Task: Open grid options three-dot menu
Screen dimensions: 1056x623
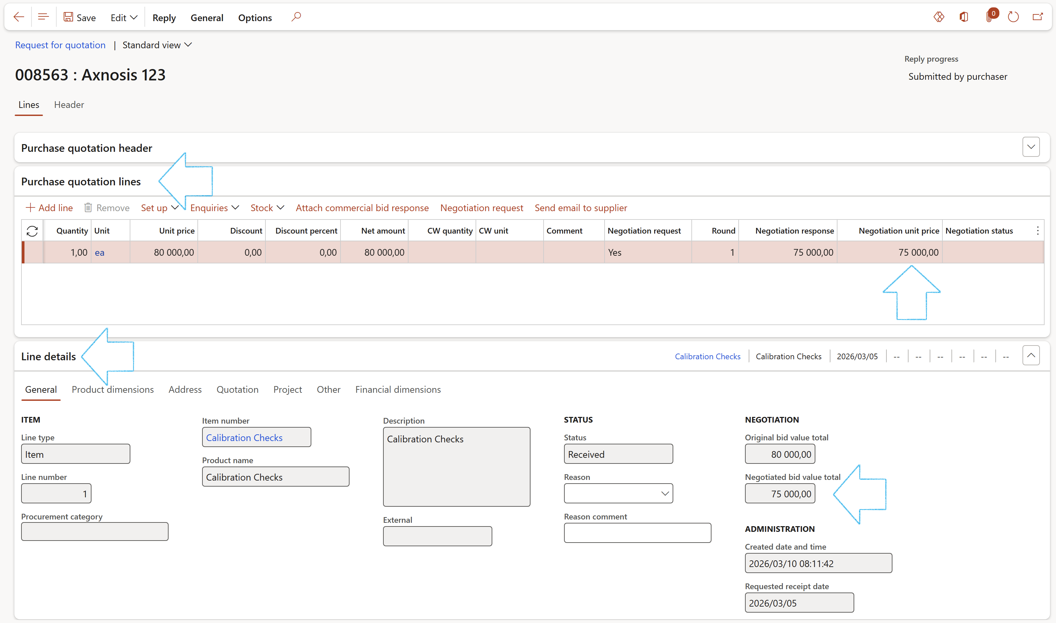Action: (x=1038, y=231)
